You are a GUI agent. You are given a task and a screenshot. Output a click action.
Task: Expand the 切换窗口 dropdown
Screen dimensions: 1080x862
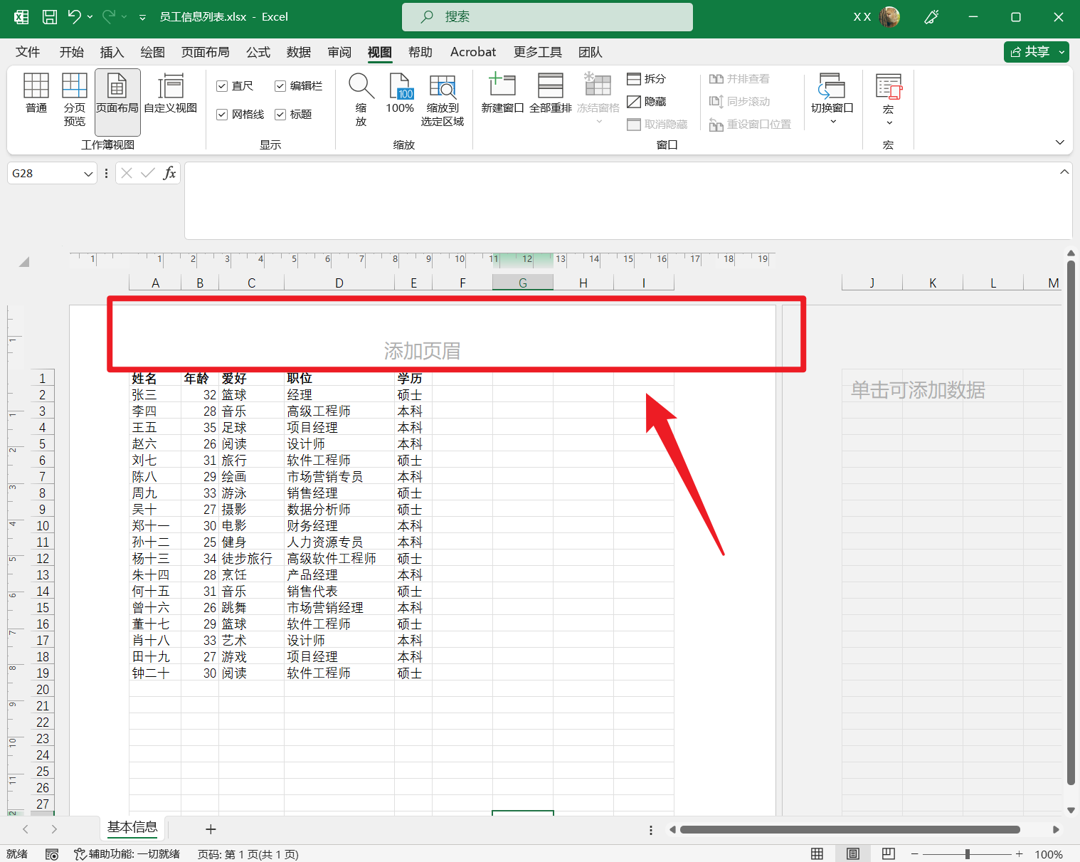(x=832, y=121)
